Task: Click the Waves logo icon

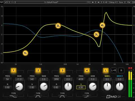Action: tap(2, 2)
